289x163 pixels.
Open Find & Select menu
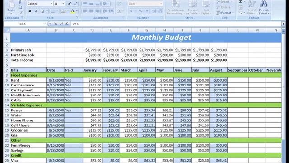coord(264,8)
